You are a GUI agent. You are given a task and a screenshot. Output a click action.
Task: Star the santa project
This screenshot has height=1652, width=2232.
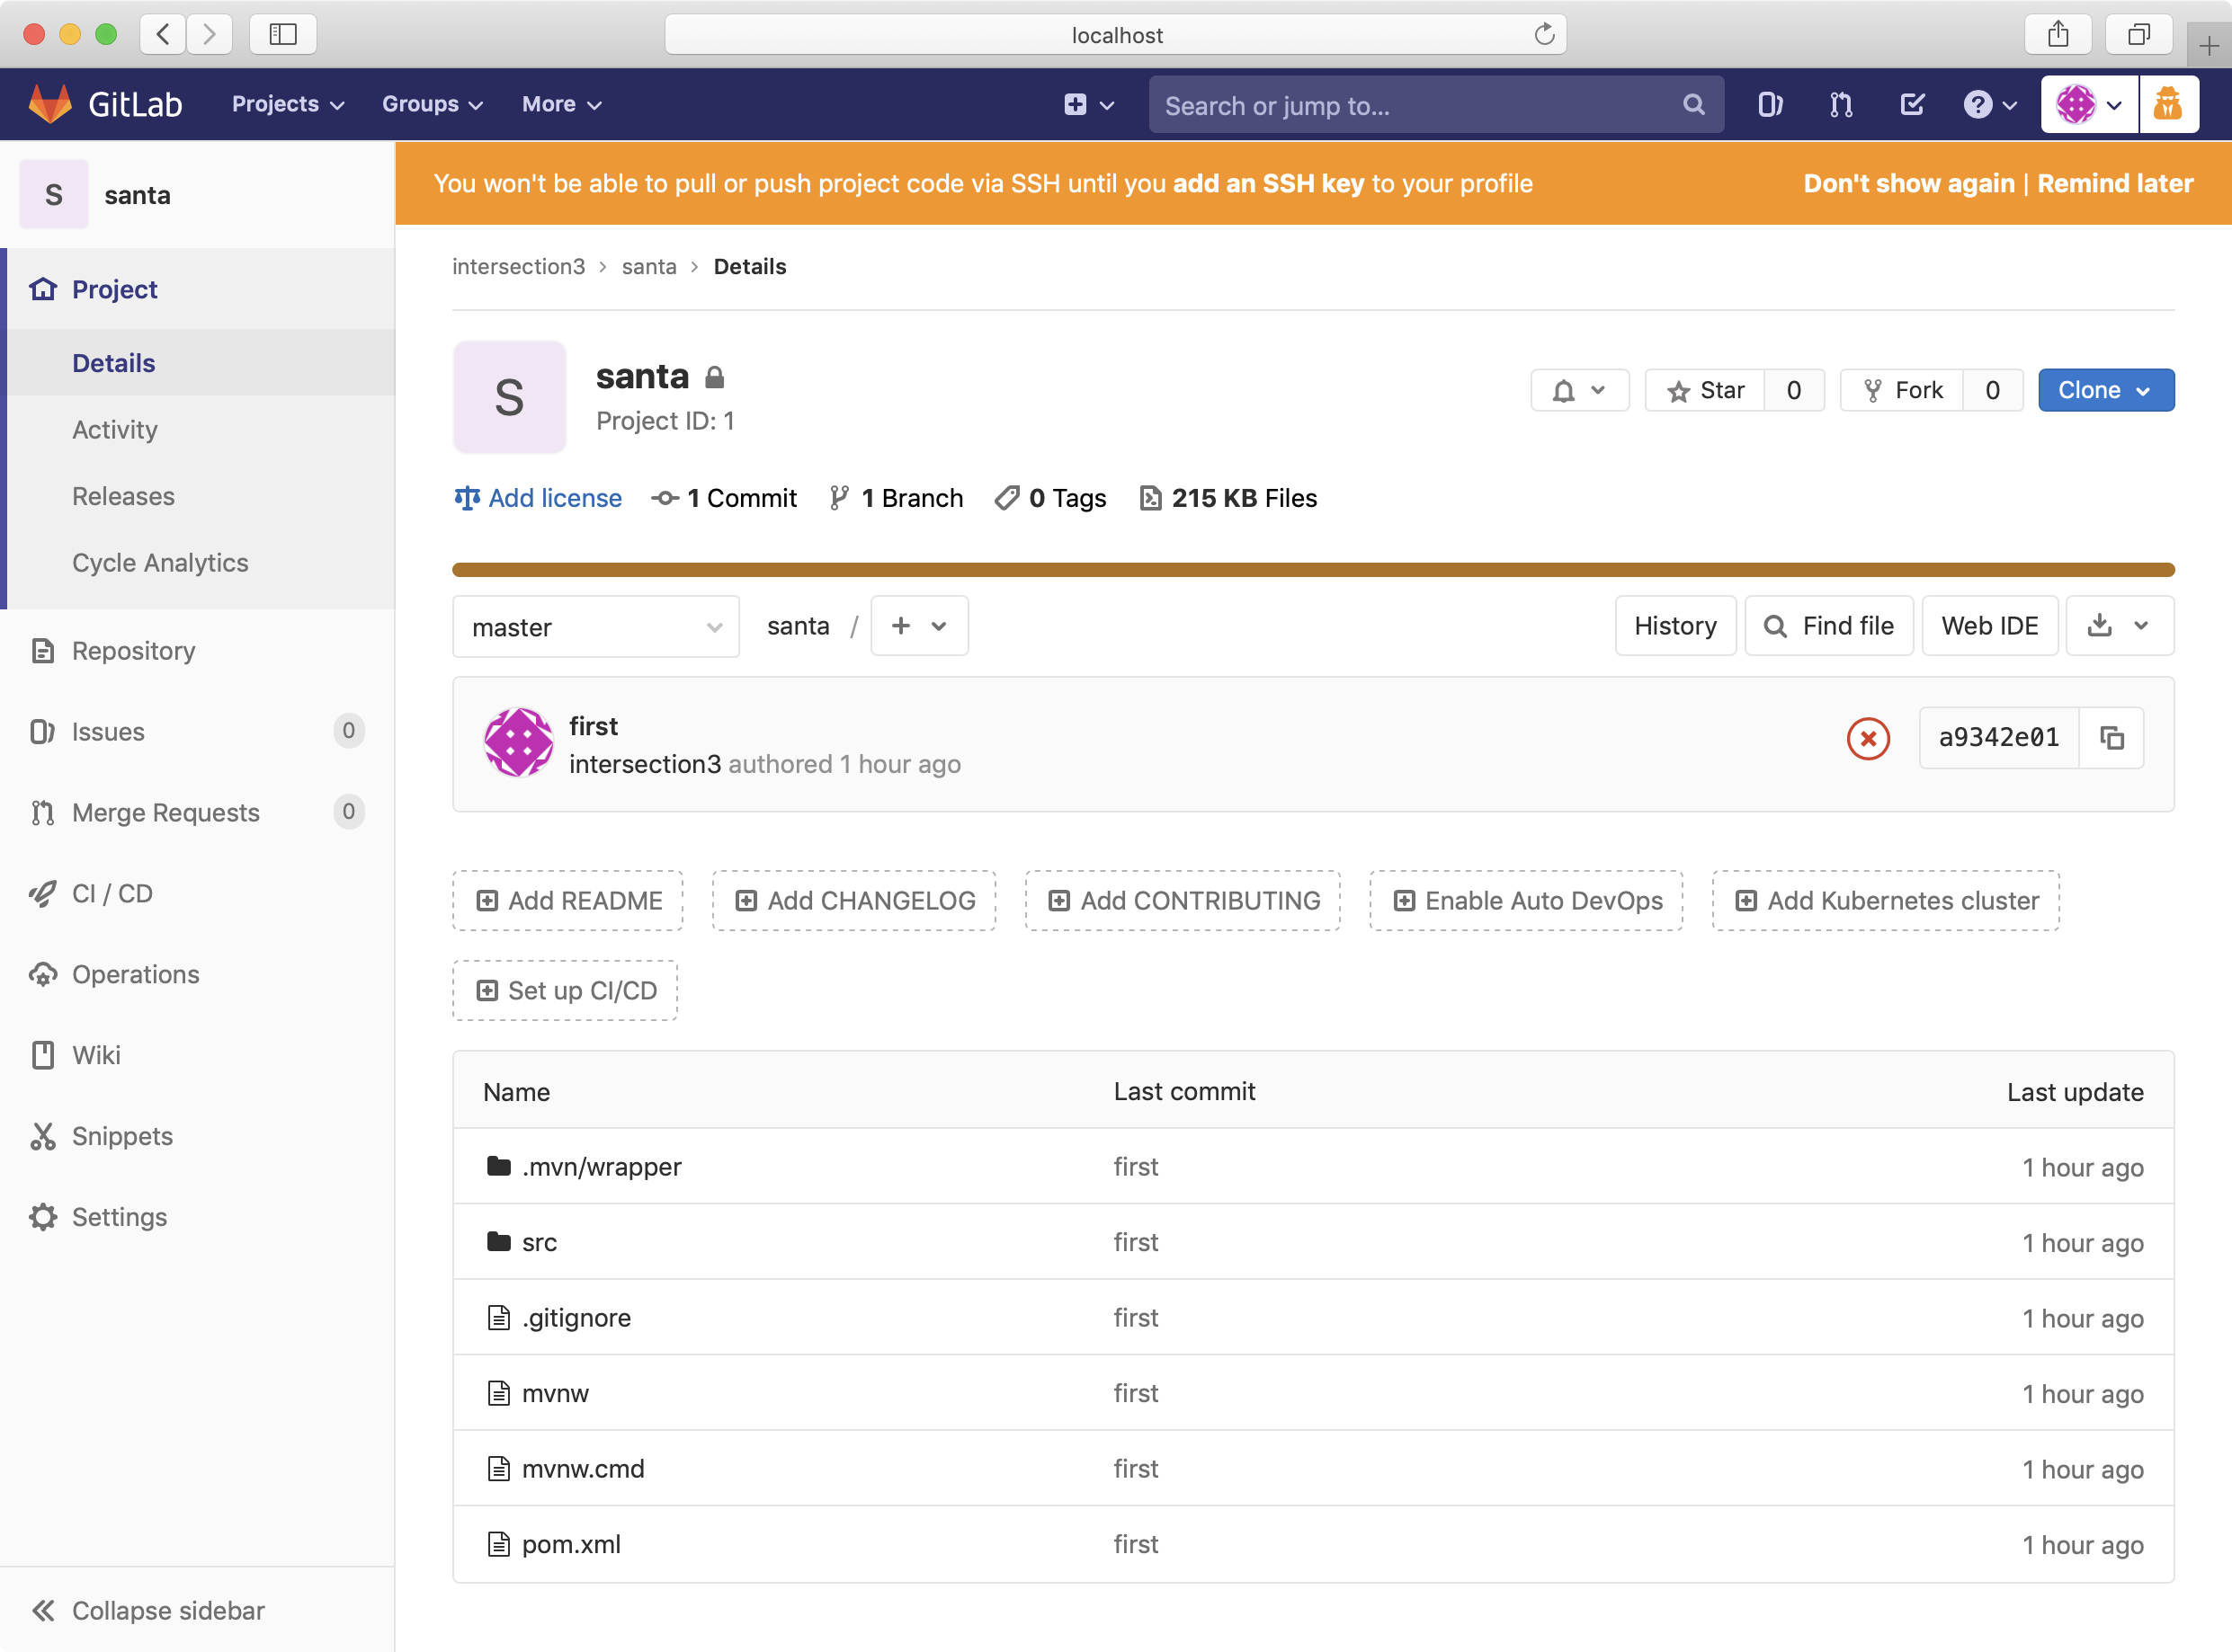1705,390
